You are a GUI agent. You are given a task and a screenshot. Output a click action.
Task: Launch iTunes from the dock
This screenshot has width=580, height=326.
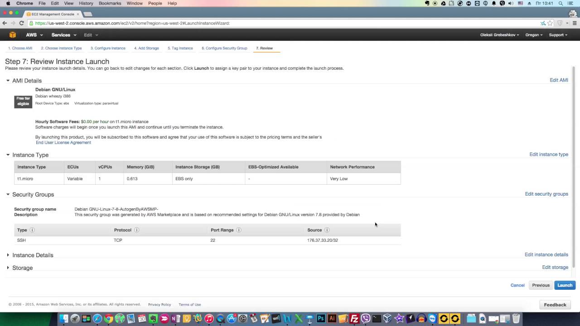point(209,319)
